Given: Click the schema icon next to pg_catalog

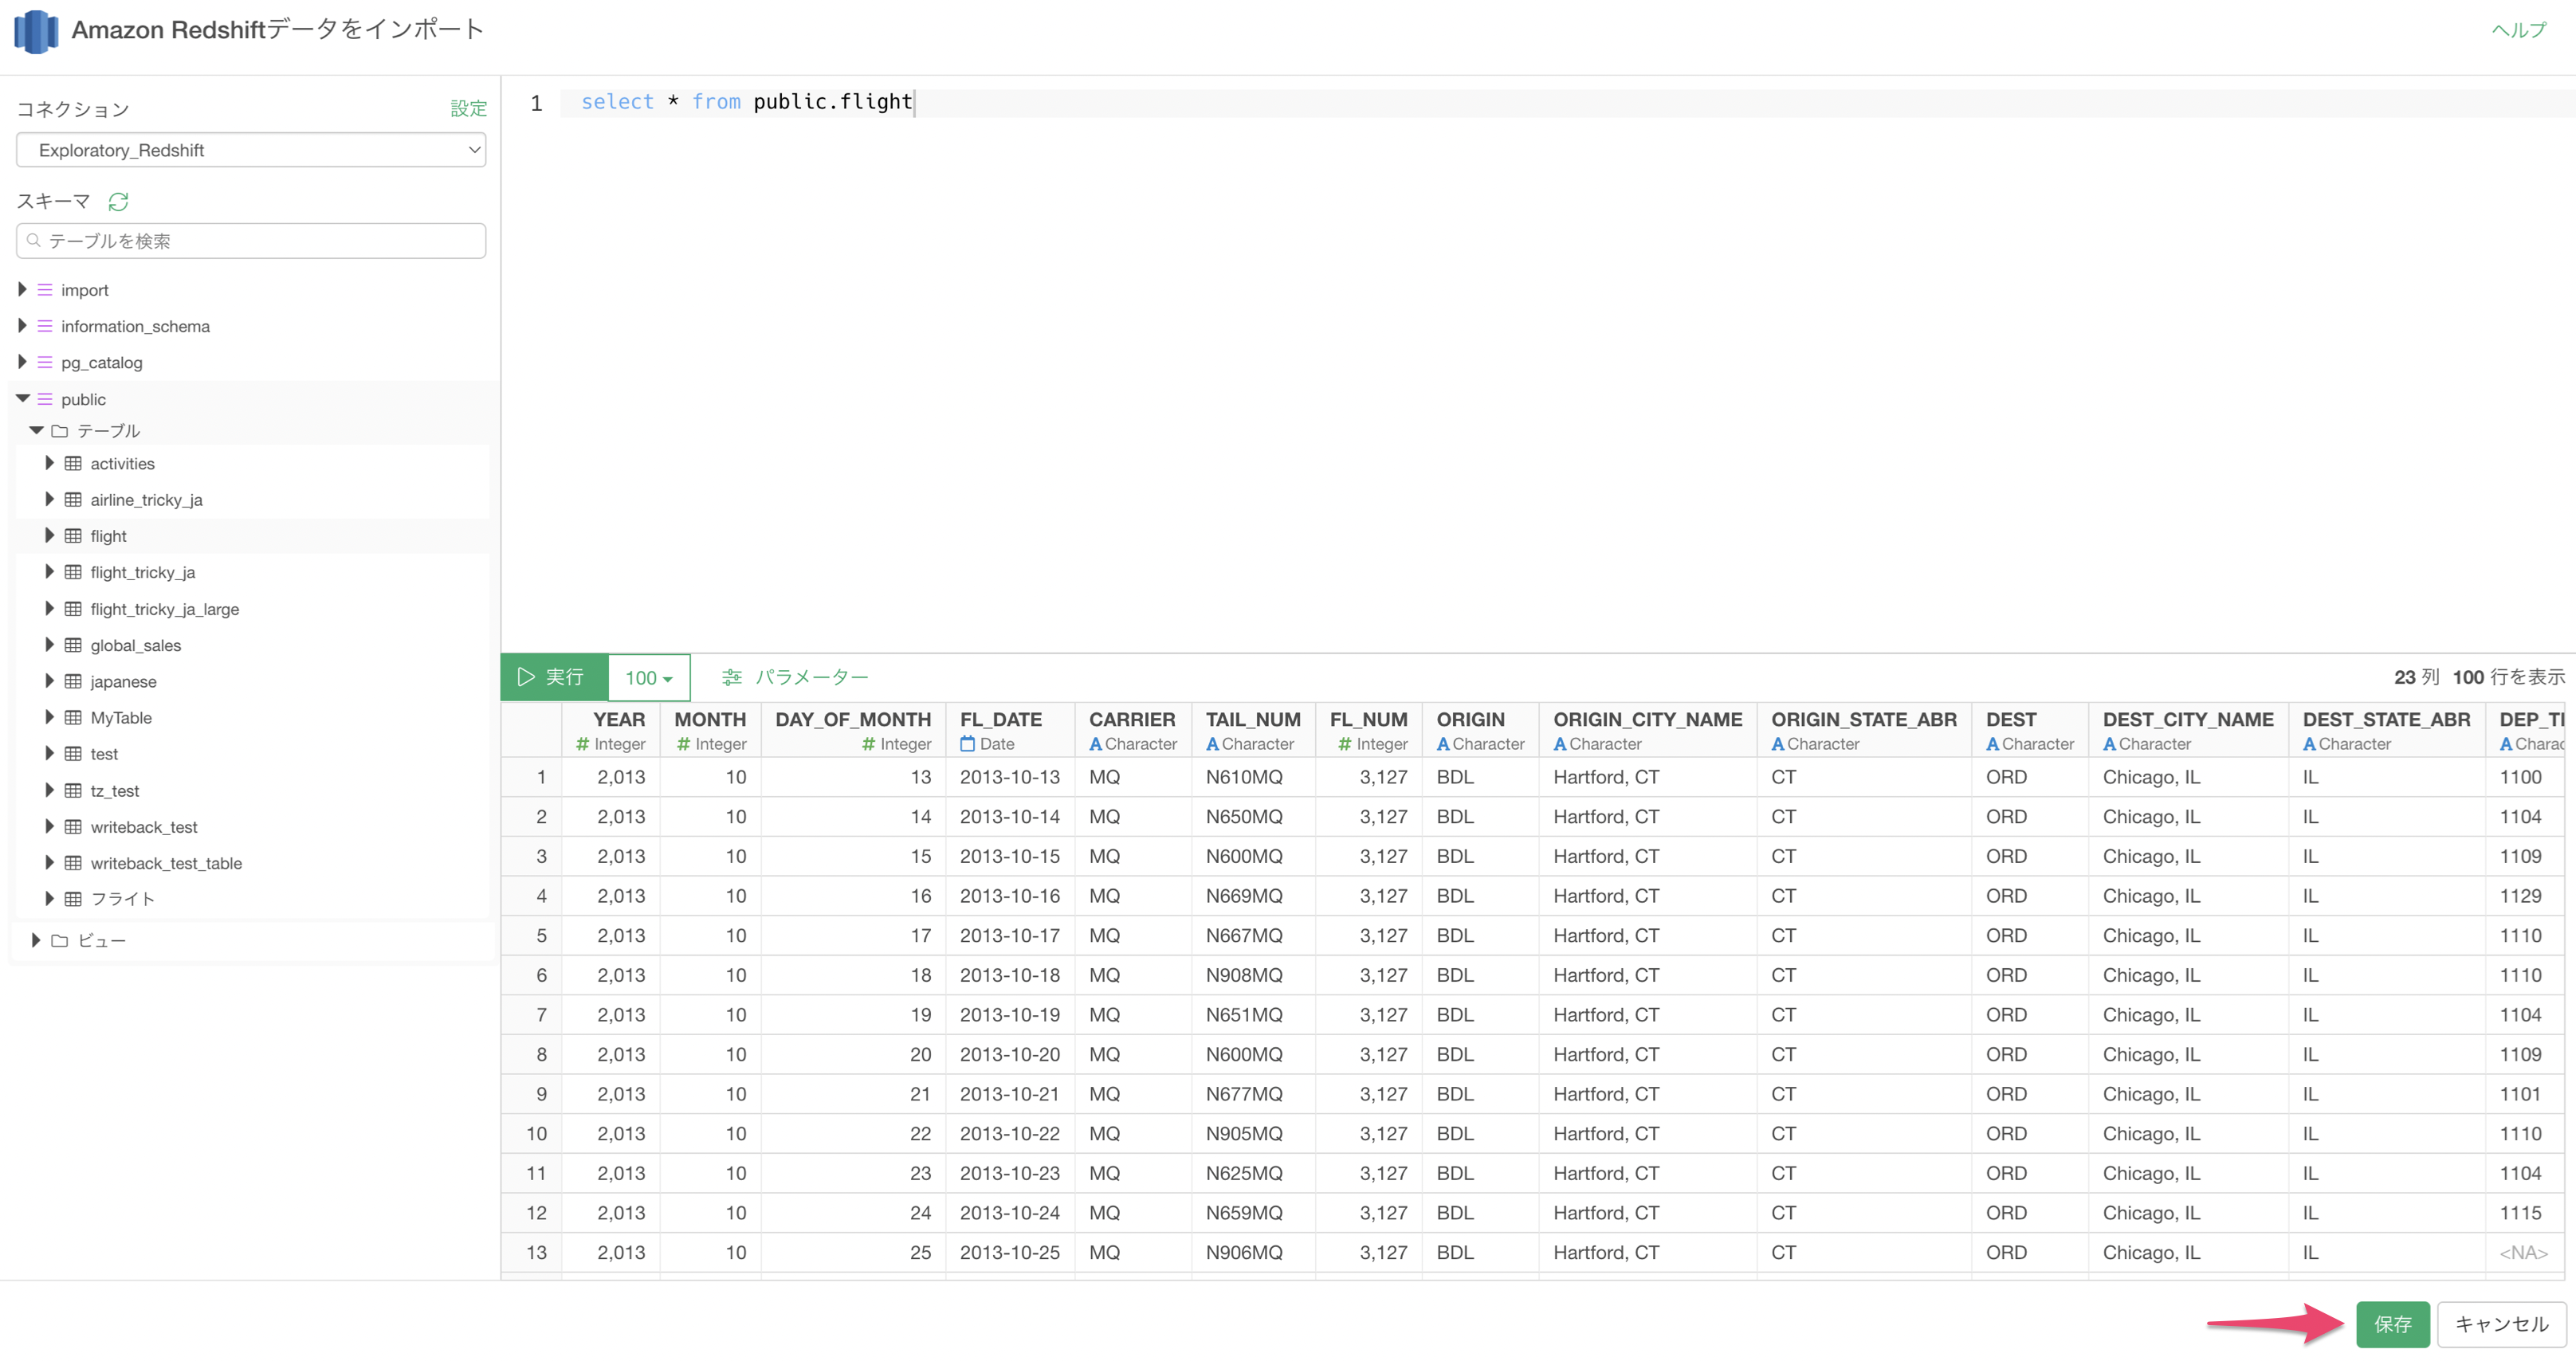Looking at the screenshot, I should pyautogui.click(x=45, y=362).
